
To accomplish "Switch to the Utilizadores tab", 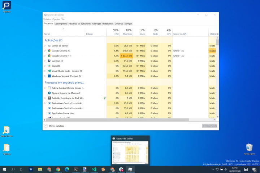I will (x=108, y=24).
